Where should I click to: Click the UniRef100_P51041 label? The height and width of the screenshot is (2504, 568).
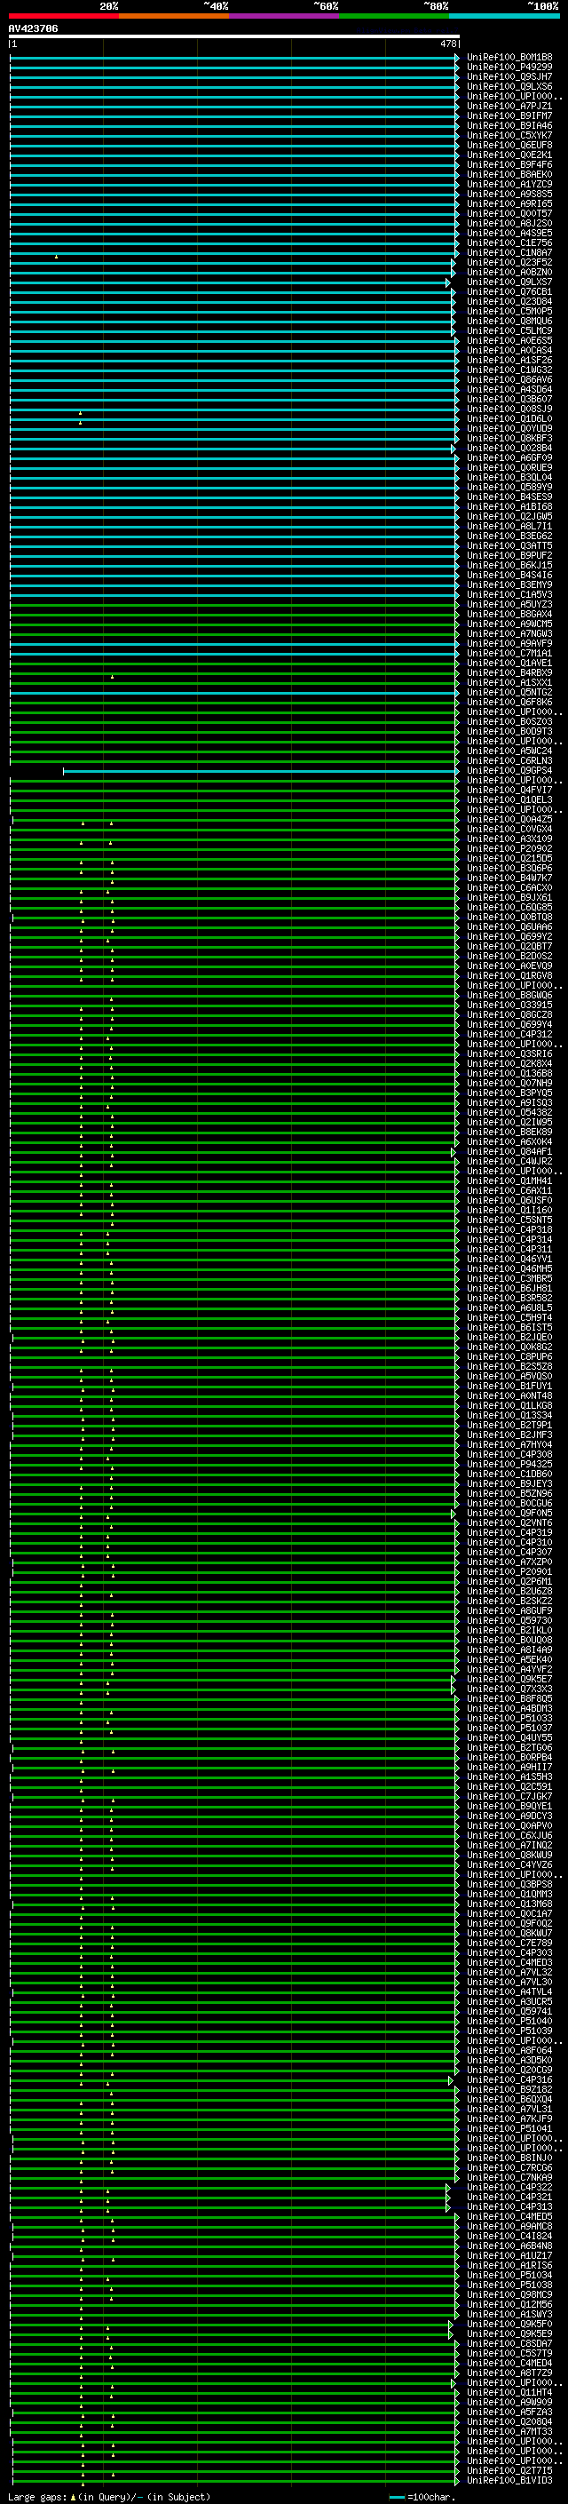click(x=509, y=2129)
